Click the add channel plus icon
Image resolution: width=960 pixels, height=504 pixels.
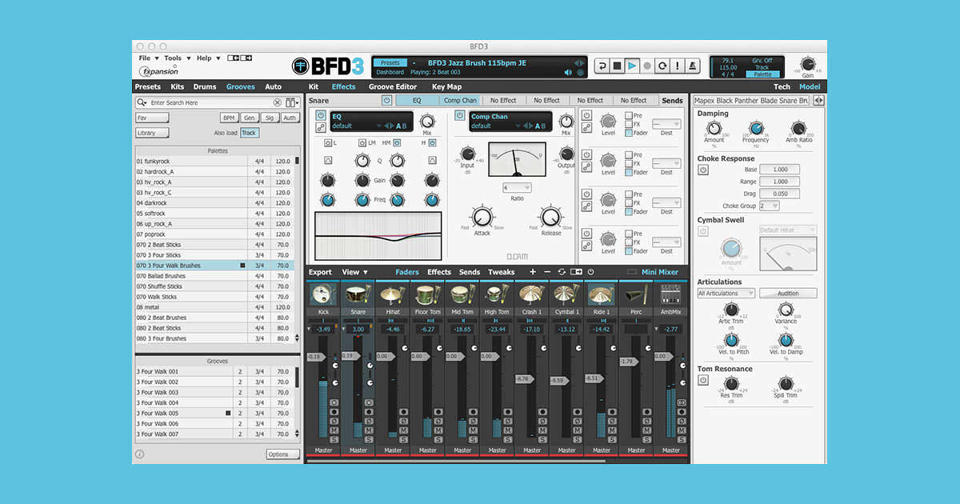coord(534,272)
